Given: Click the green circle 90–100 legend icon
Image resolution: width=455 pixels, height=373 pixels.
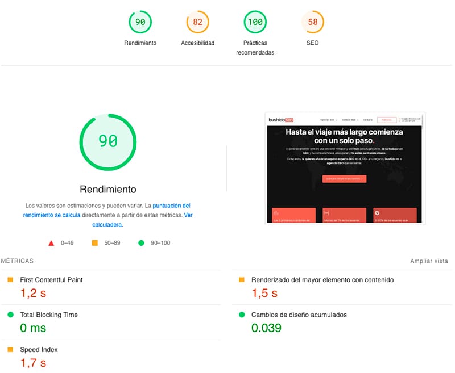Looking at the screenshot, I should pyautogui.click(x=140, y=243).
